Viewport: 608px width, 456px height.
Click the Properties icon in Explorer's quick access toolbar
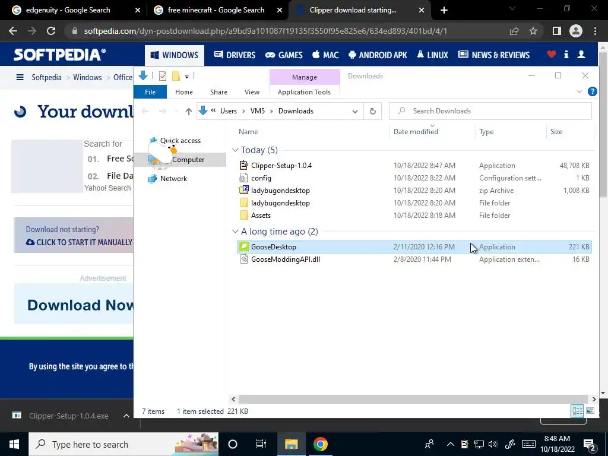(163, 76)
